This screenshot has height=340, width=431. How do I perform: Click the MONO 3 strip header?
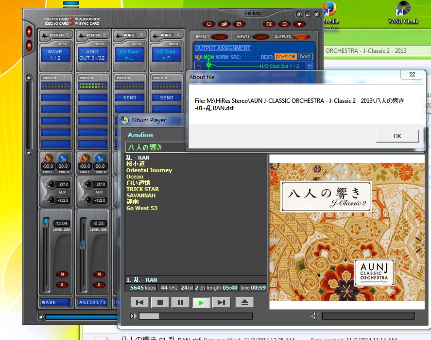(130, 35)
